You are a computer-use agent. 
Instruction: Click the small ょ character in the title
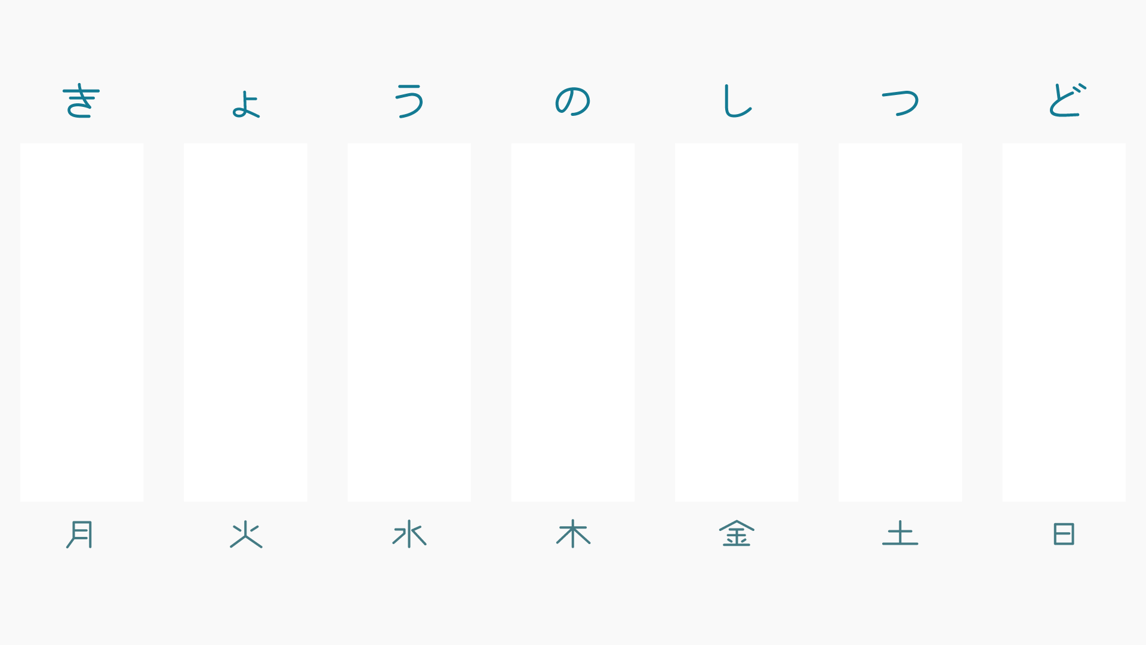coord(246,105)
